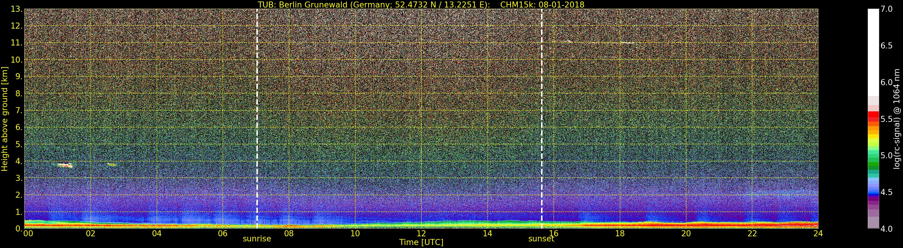Click the 12 tick on the time axis
The image size is (903, 248).
(x=421, y=234)
